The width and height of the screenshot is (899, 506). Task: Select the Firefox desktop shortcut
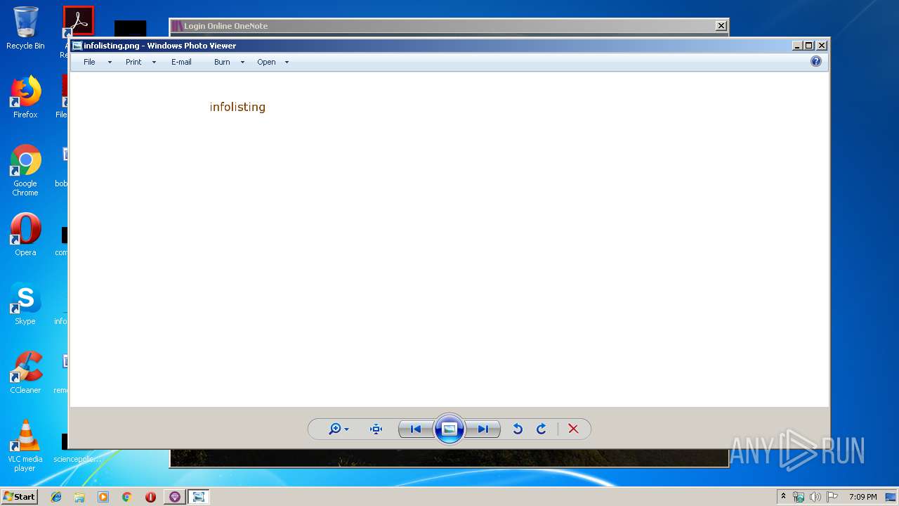point(25,97)
